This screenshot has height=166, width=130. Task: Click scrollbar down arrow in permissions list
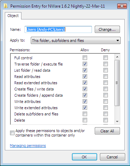point(117,121)
